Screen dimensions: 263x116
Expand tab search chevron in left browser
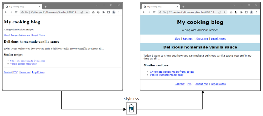[x=97, y=5]
